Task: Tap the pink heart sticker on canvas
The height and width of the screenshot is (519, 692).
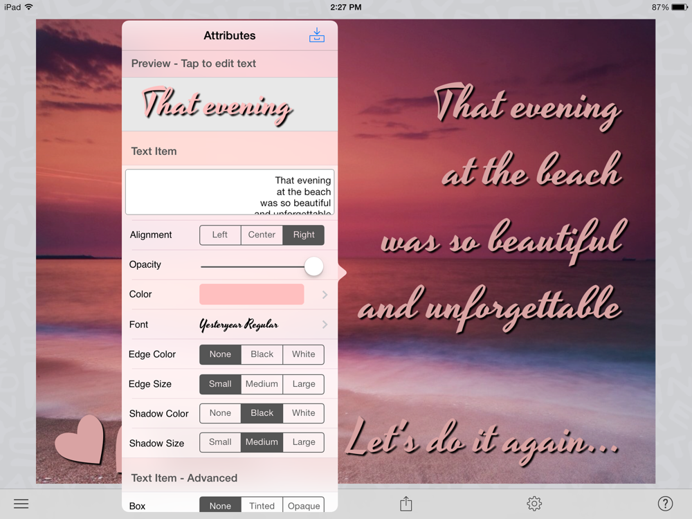Action: pos(80,439)
